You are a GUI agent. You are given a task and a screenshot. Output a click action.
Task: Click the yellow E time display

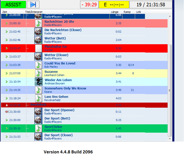tap(114, 5)
